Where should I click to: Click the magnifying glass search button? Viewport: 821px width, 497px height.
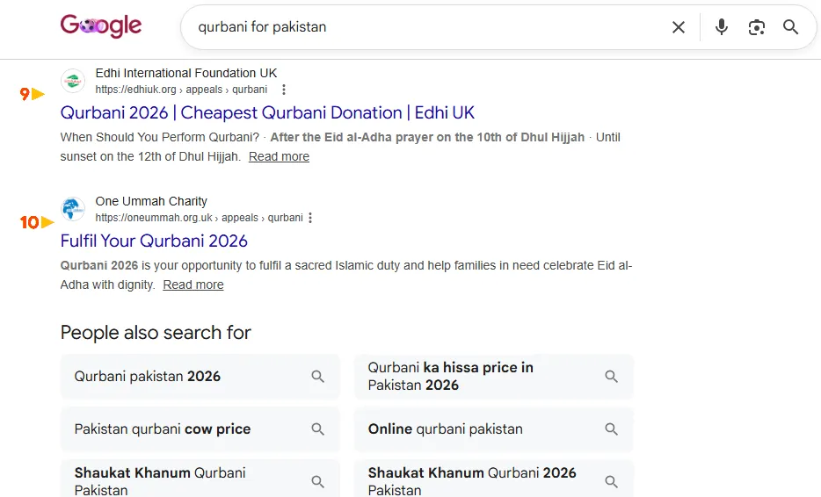coord(790,27)
